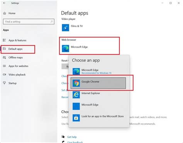This screenshot has height=143, width=183.
Task: Click the Startup icon in sidebar
Action: tap(4, 83)
